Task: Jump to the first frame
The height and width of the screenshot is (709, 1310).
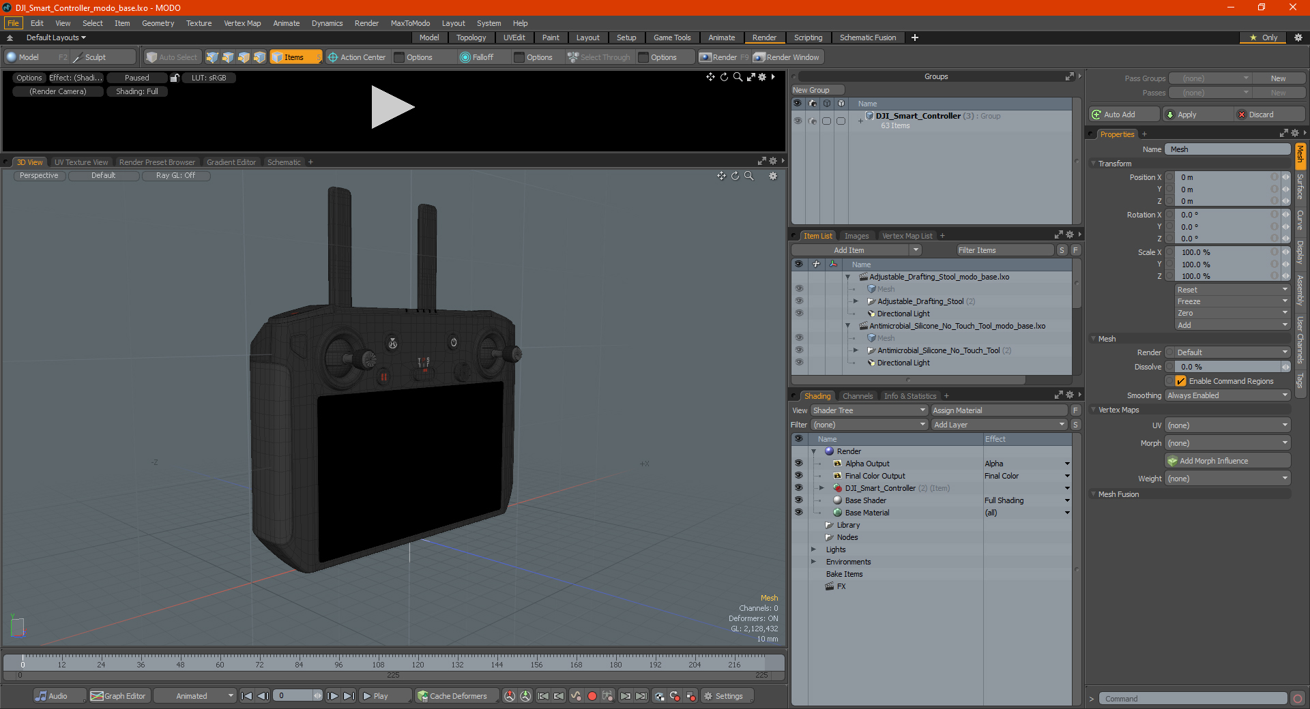Action: 247,696
